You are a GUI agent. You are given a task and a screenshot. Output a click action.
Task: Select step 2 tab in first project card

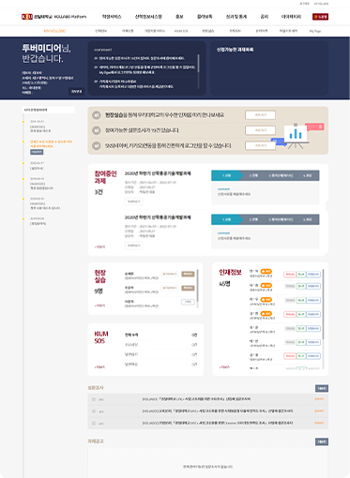tap(253, 175)
